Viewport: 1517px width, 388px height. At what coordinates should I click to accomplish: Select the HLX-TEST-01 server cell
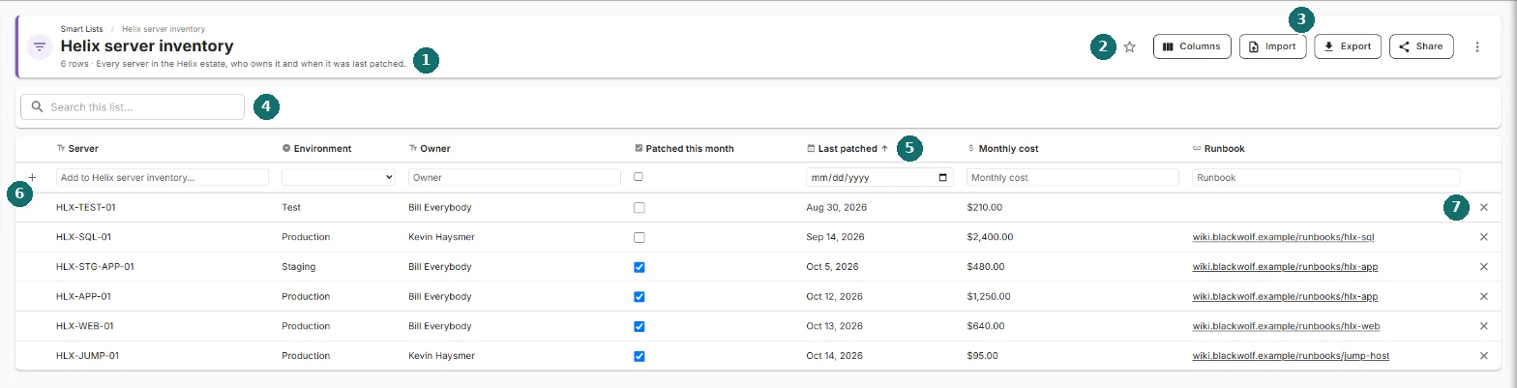(x=86, y=207)
